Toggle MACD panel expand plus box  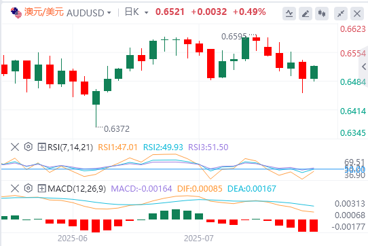pos(42,188)
